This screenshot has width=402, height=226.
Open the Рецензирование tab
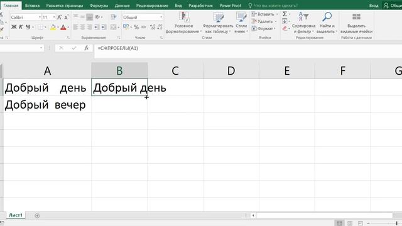click(x=152, y=6)
